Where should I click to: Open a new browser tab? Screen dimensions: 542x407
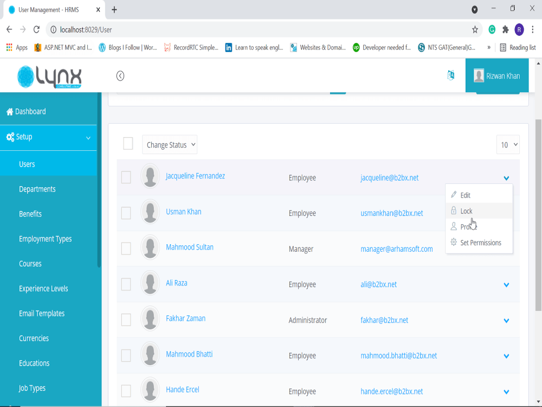(x=114, y=10)
